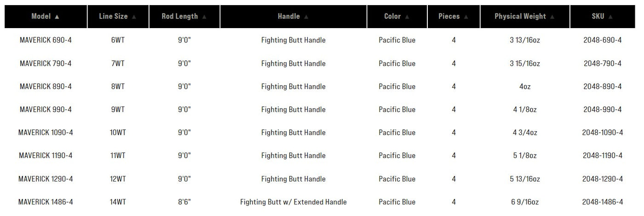Click the sort arrow beside Physical Weight

[x=552, y=17]
